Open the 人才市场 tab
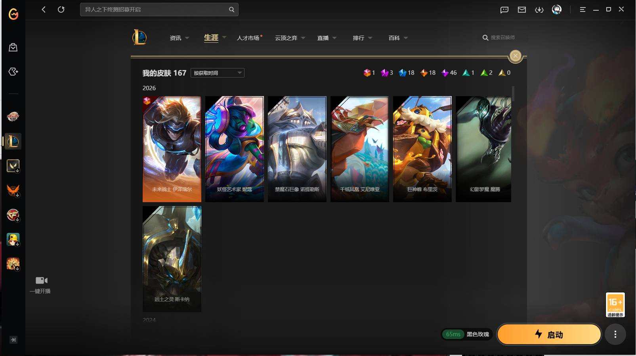636x356 pixels. tap(248, 38)
